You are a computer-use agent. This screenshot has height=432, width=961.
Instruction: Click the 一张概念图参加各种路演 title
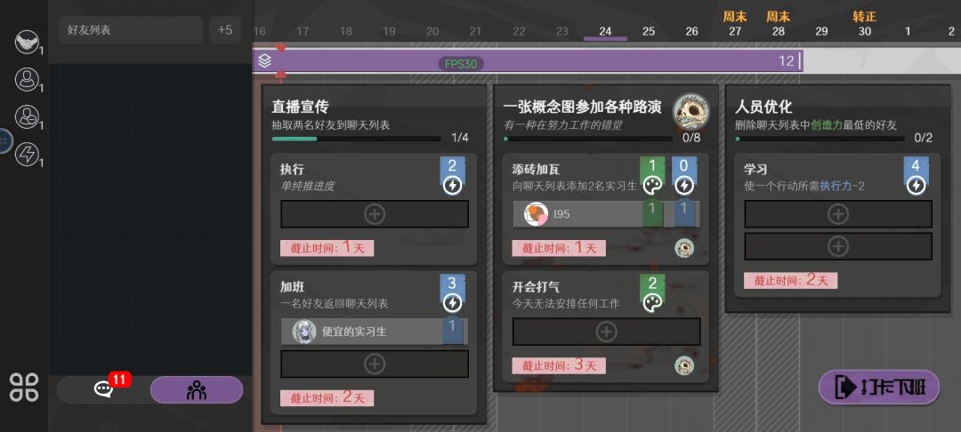point(582,107)
